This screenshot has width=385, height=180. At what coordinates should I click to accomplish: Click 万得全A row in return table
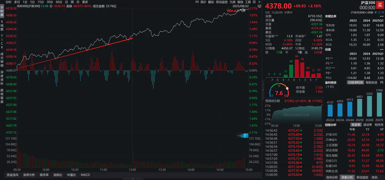(x=355, y=140)
